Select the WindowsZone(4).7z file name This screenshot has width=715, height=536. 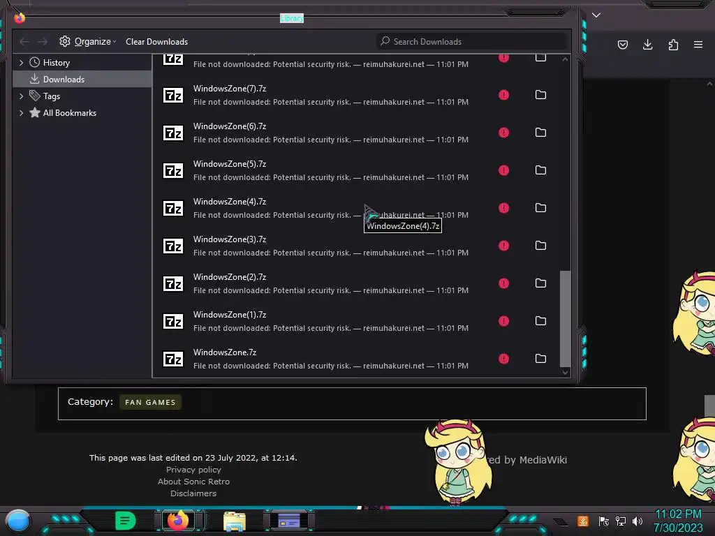229,202
